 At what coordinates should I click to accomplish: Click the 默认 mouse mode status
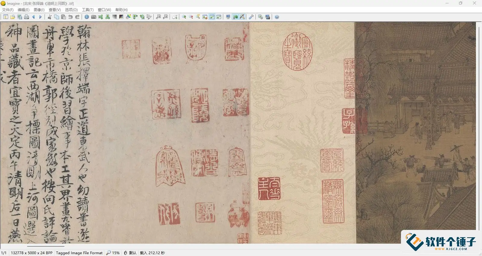coord(130,253)
